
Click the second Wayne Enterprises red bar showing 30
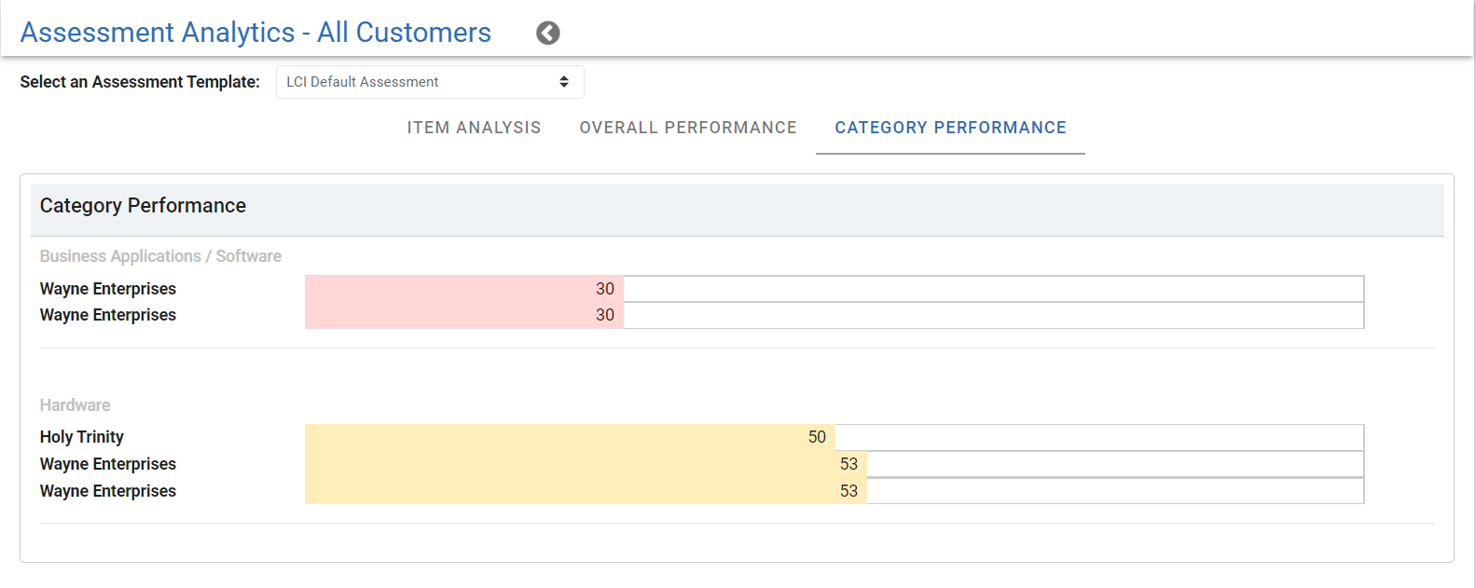464,315
